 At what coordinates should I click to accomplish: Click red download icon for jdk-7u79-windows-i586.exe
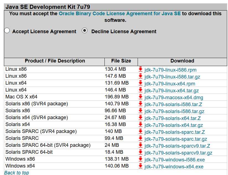click(x=140, y=159)
